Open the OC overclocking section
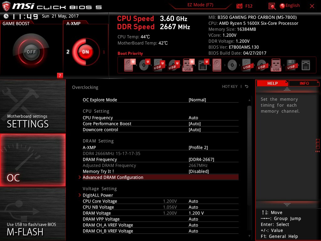This screenshot has width=321, height=241. click(x=33, y=160)
